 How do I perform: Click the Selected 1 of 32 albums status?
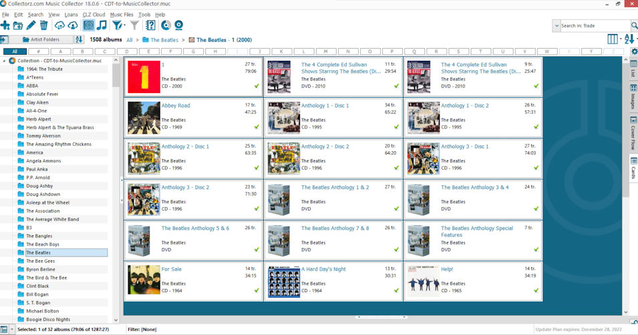tap(63, 329)
